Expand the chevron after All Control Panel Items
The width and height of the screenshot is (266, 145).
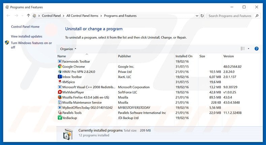coord(101,16)
